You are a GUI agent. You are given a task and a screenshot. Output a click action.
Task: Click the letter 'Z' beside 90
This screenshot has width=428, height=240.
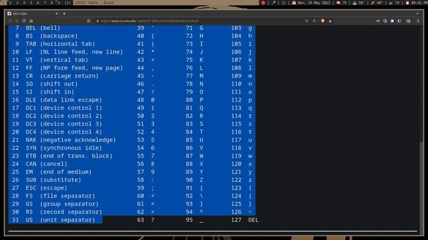201,180
